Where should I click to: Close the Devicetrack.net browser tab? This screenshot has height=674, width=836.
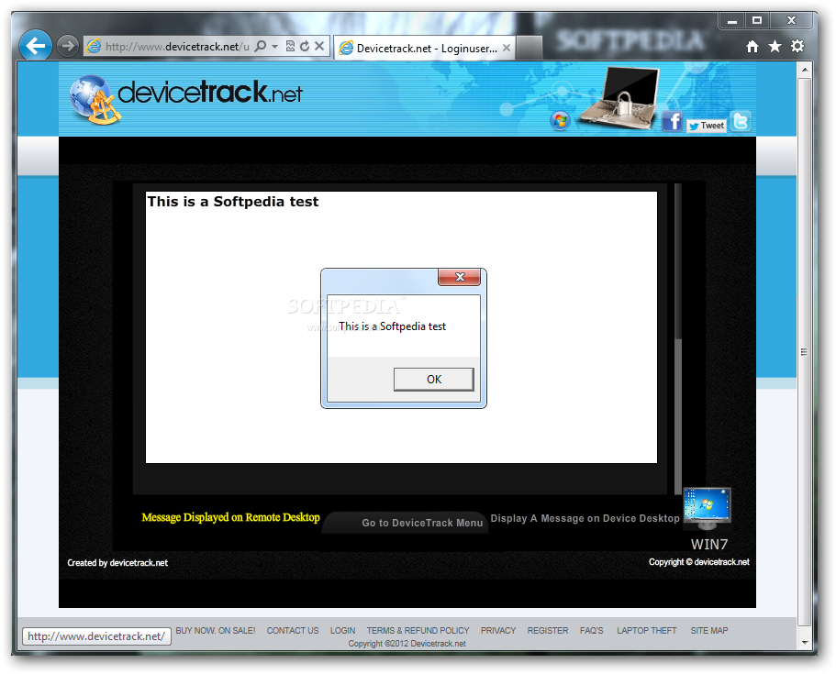click(506, 48)
